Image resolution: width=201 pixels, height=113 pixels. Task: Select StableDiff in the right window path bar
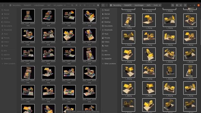pos(128,5)
